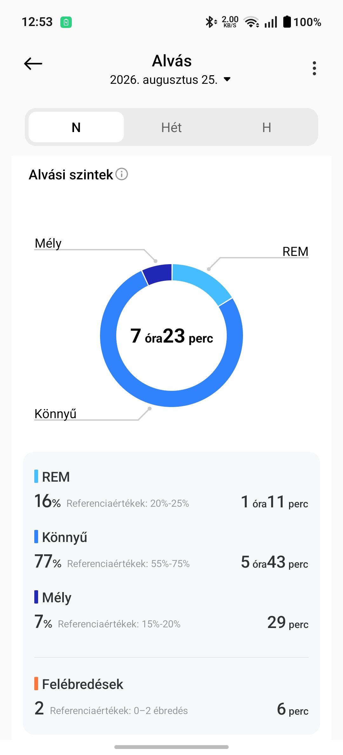Tap the Könnyű label beside the donut chart

click(x=55, y=414)
